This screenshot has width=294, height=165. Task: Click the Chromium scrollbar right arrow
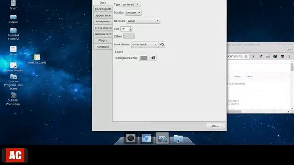(x=288, y=111)
